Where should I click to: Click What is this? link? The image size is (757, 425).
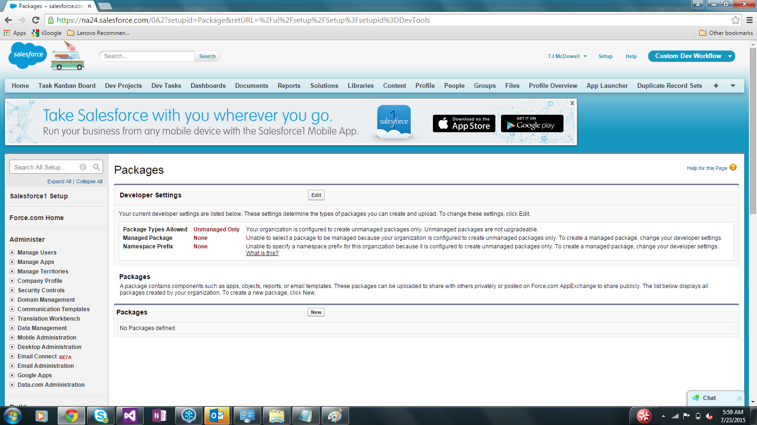click(x=262, y=253)
